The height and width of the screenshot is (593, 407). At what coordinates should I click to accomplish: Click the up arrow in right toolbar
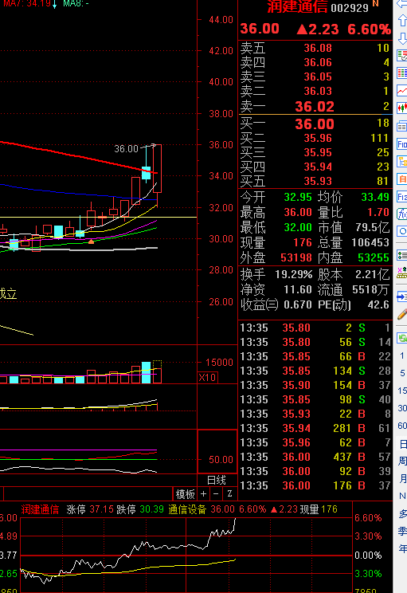[402, 21]
